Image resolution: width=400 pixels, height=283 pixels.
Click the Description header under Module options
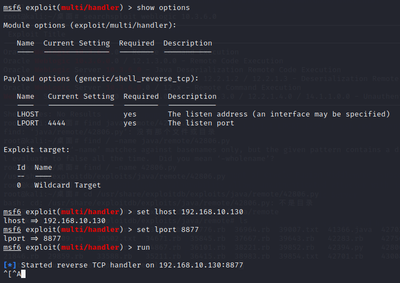click(188, 43)
